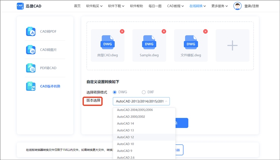Choose AutoCAD 12 from version list
This screenshot has width=280, height=160.
point(125,137)
